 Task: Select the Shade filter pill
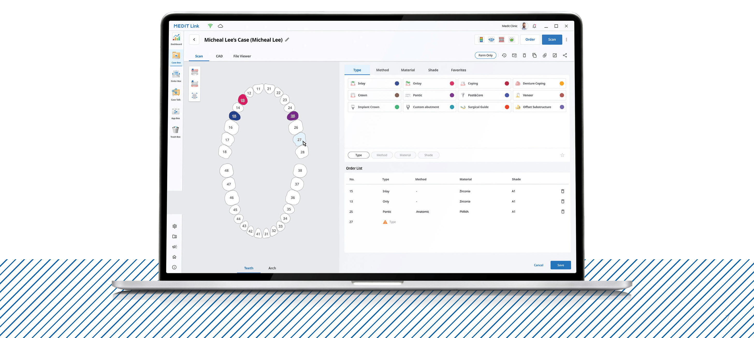[x=428, y=155]
